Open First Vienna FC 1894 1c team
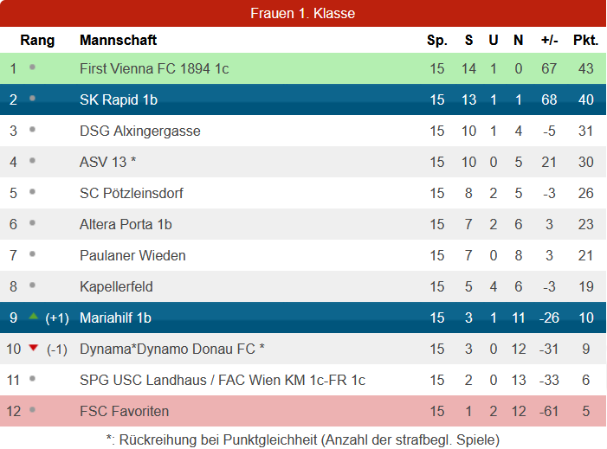Screen dimensions: 607x449 click(x=154, y=69)
